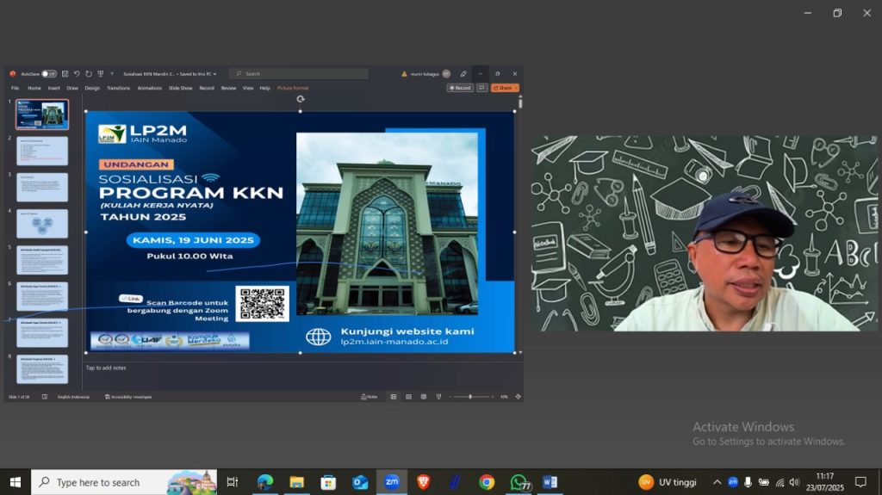Click the Save icon in title bar
The image size is (882, 495).
click(x=65, y=74)
